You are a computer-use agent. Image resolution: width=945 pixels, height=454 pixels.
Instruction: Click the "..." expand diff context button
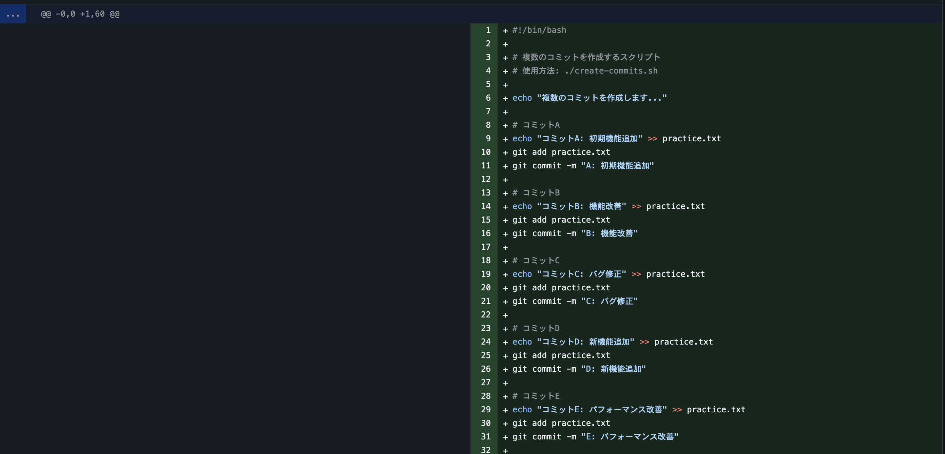[x=13, y=14]
